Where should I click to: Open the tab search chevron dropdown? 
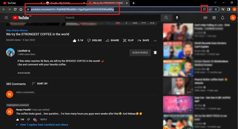215,3
